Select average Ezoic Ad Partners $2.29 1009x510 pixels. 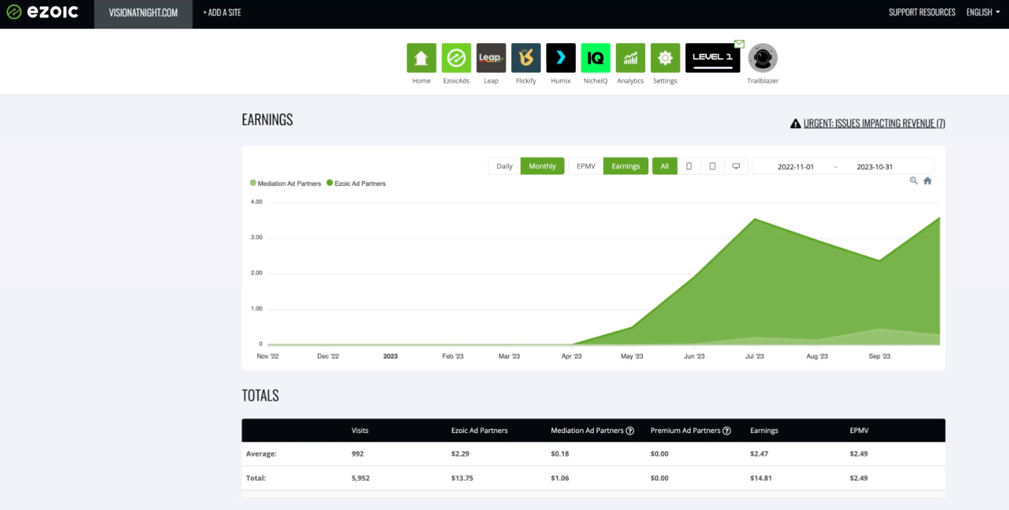tap(460, 454)
